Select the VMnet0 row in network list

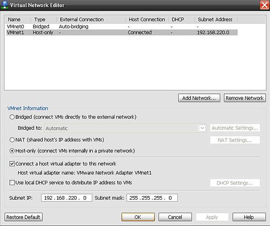[122, 27]
